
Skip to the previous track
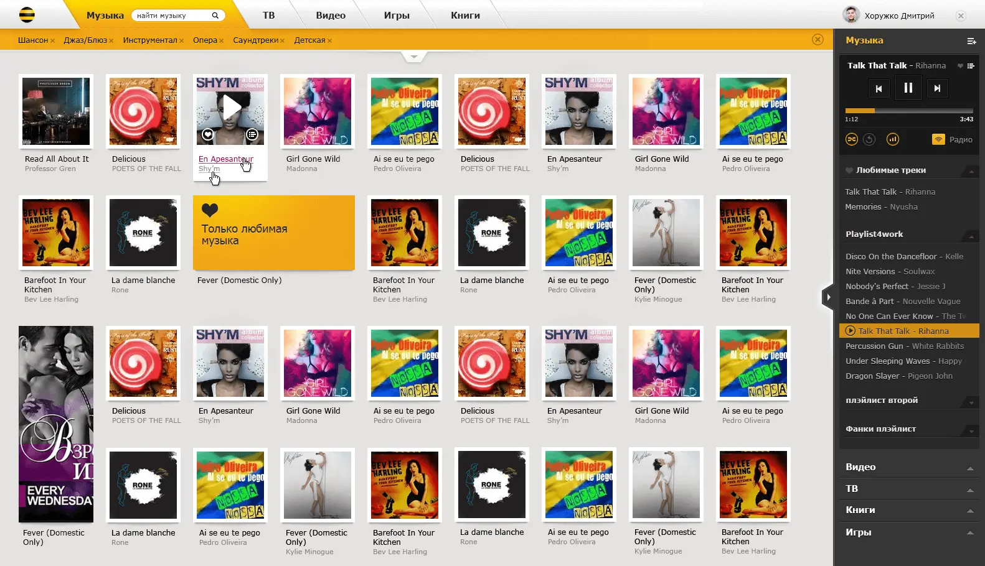click(x=879, y=88)
